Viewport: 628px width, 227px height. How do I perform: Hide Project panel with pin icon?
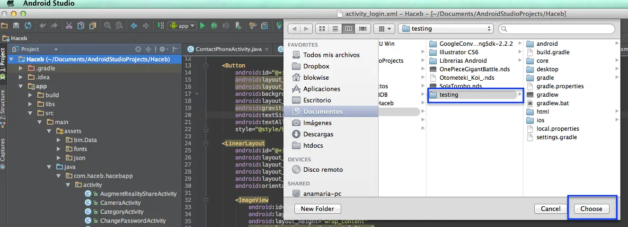tap(176, 49)
